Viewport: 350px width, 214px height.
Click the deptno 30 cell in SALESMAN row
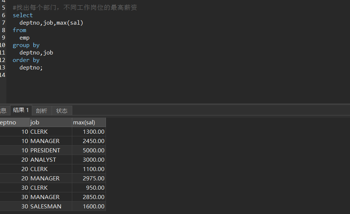[x=15, y=207]
